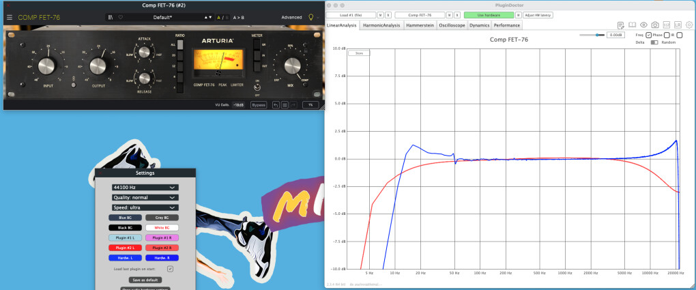696x290 pixels.
Task: Set the meter to OUT mode
Action: click(257, 66)
